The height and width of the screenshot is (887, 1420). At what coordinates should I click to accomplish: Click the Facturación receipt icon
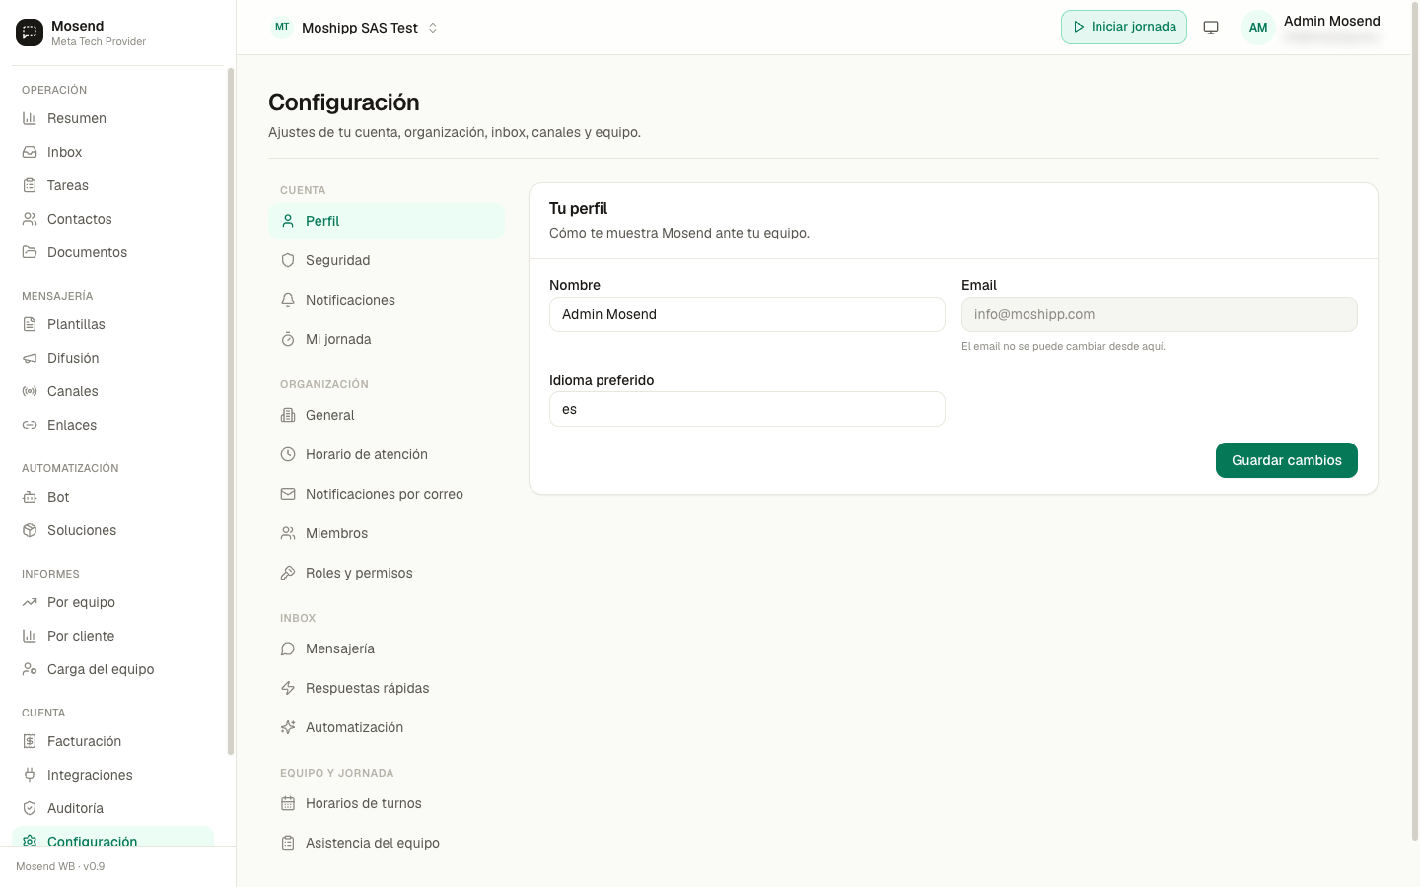pyautogui.click(x=30, y=741)
